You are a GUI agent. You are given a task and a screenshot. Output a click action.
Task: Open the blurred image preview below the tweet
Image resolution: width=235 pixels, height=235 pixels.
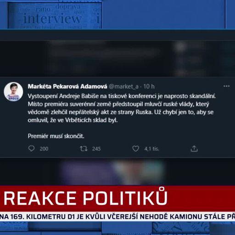coord(112,172)
